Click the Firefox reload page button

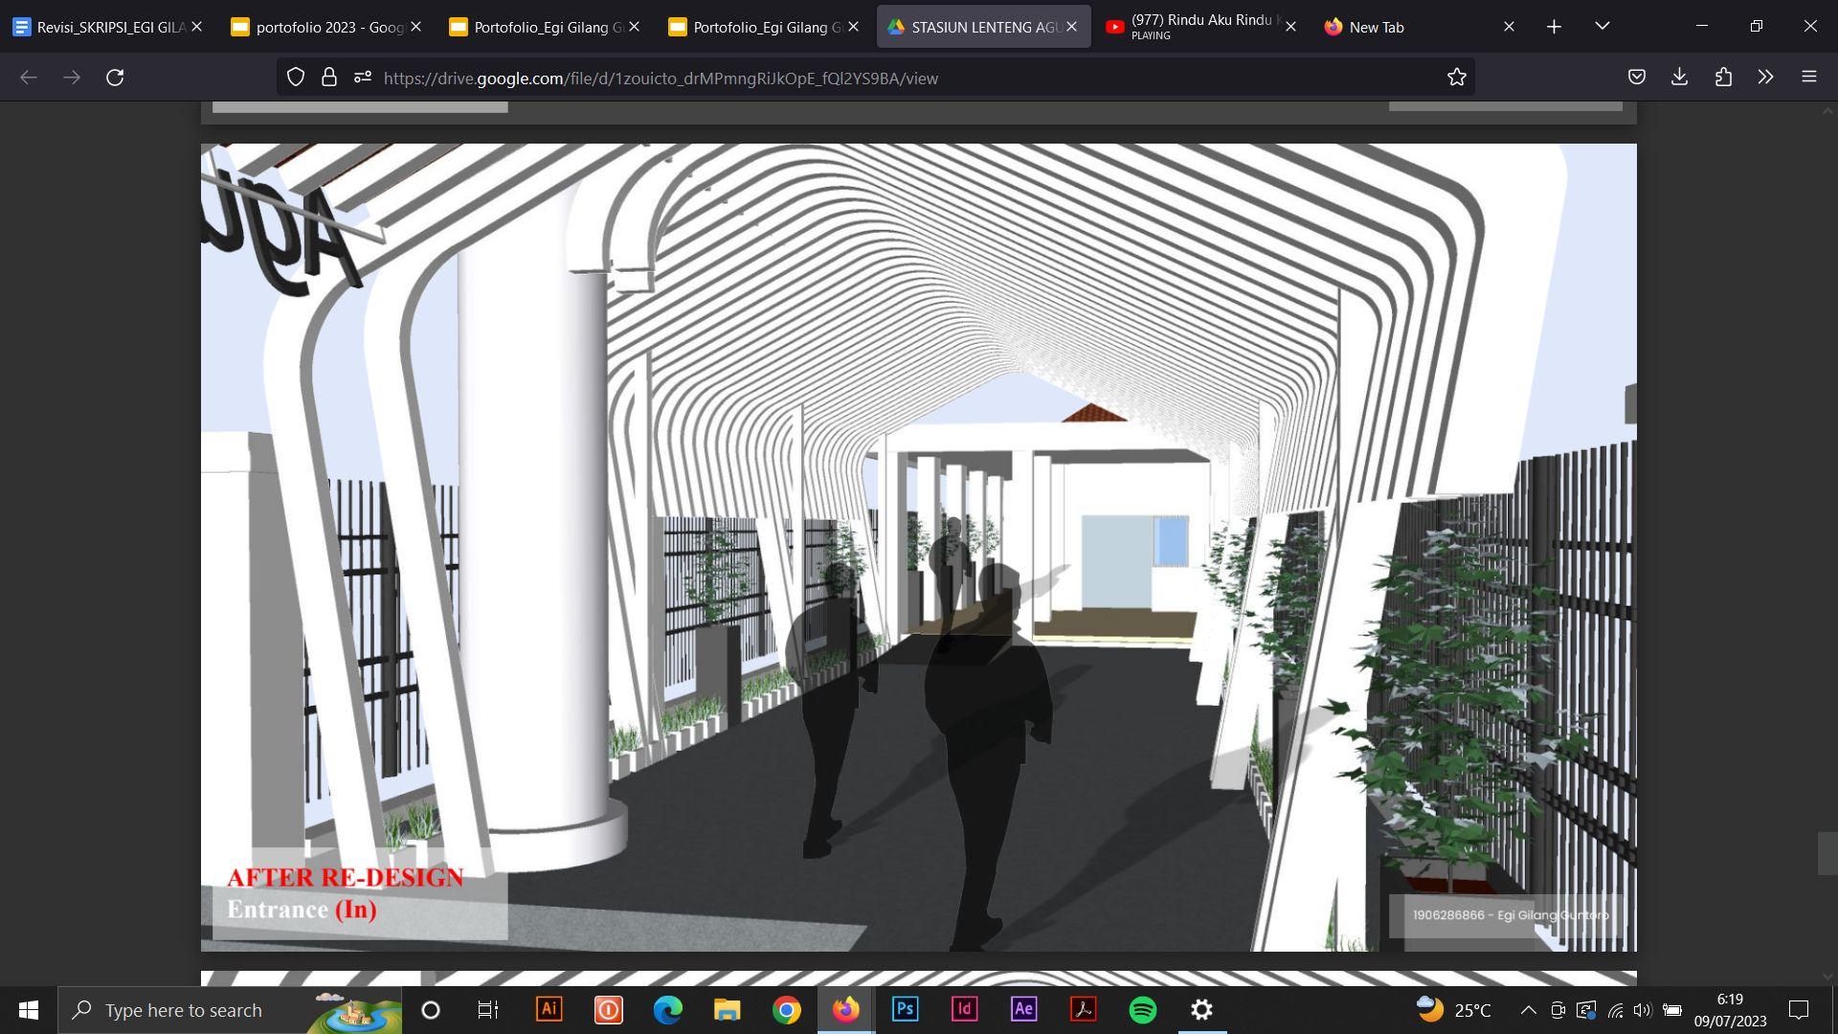[x=115, y=78]
